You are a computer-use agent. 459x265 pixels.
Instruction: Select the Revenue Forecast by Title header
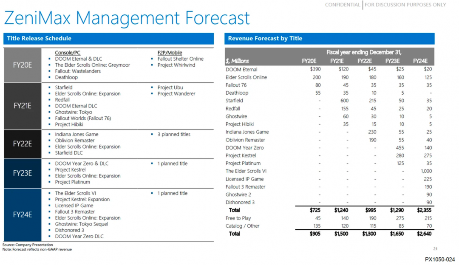click(x=329, y=39)
